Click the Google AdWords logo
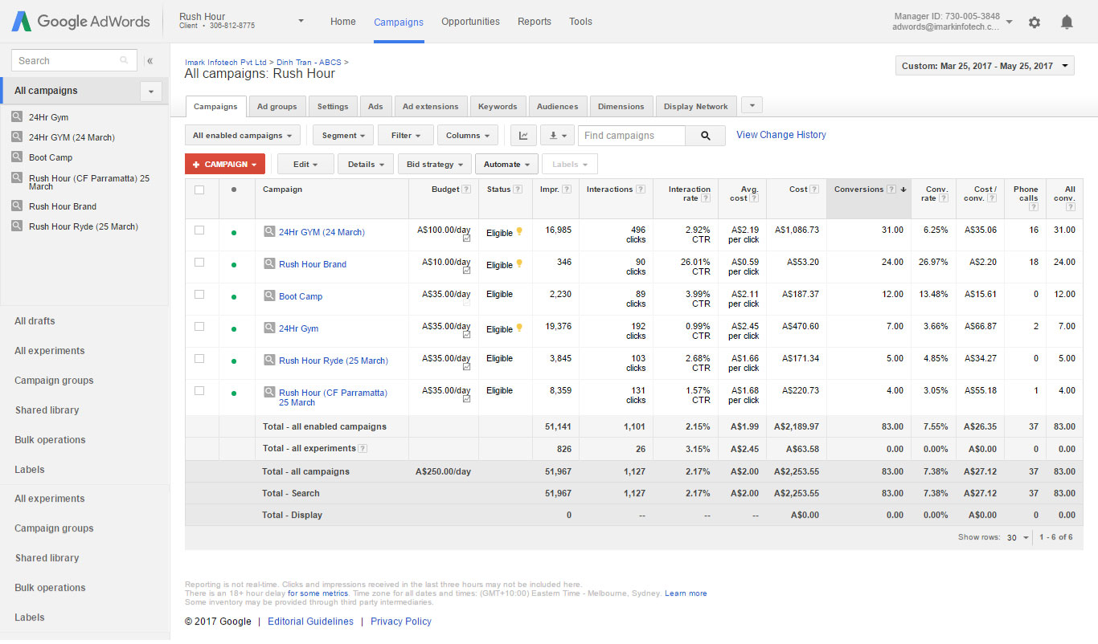 point(80,22)
